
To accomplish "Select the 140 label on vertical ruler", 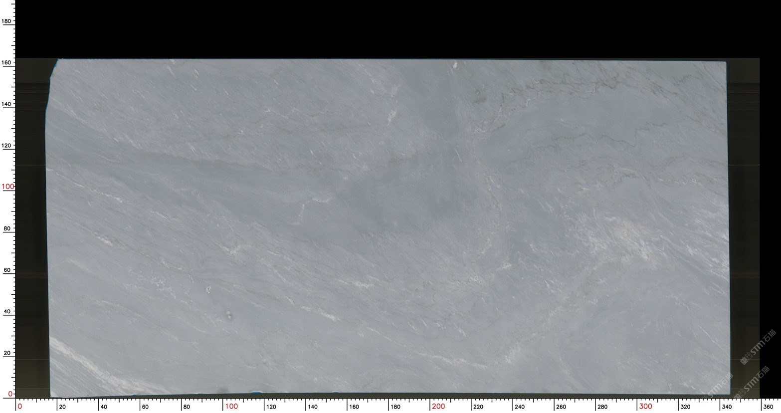I will click(7, 104).
